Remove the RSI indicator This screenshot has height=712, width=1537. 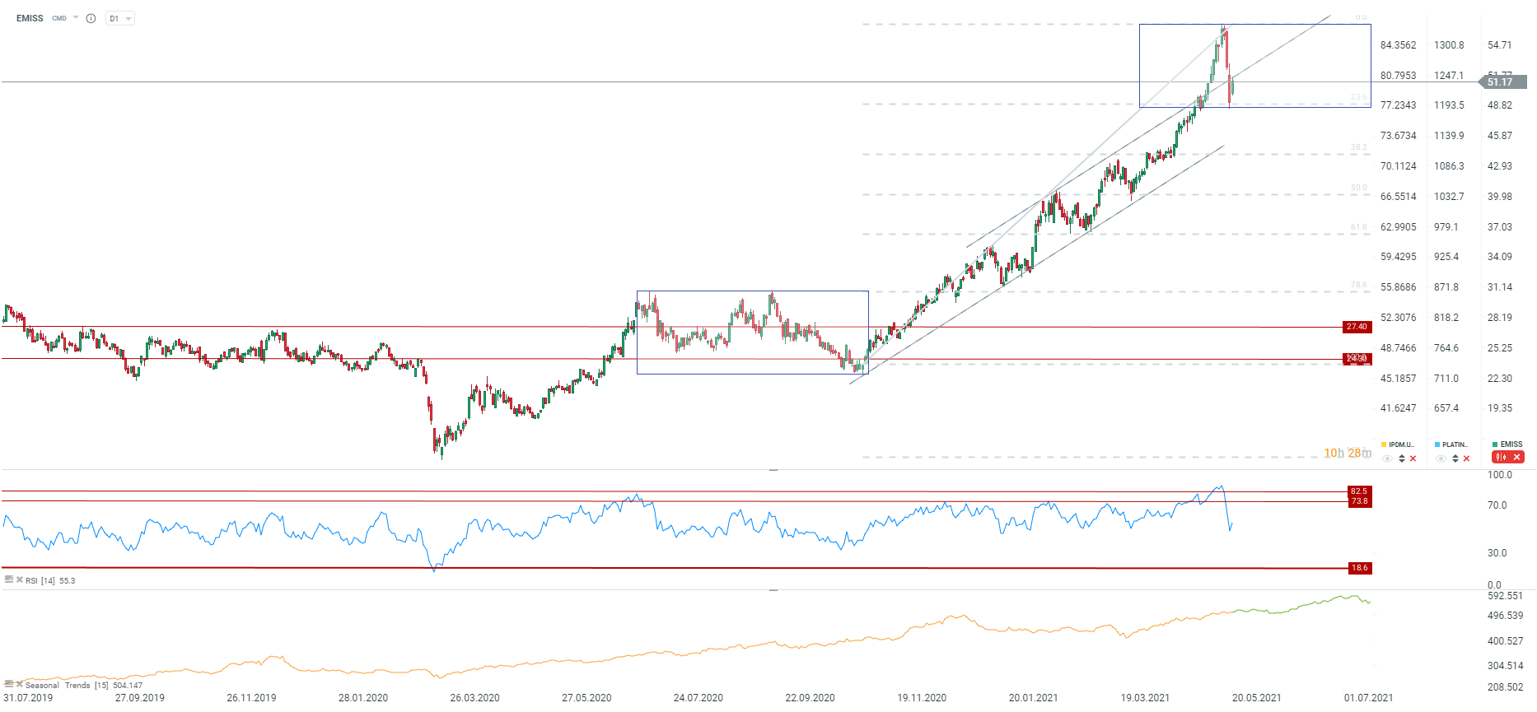click(19, 579)
